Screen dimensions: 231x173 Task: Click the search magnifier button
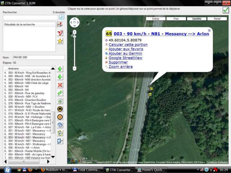click(62, 17)
